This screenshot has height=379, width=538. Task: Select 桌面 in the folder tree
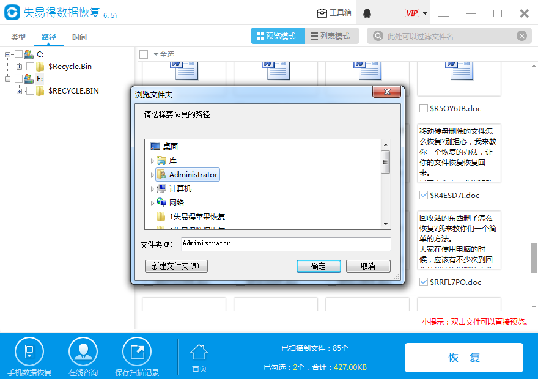pos(171,147)
